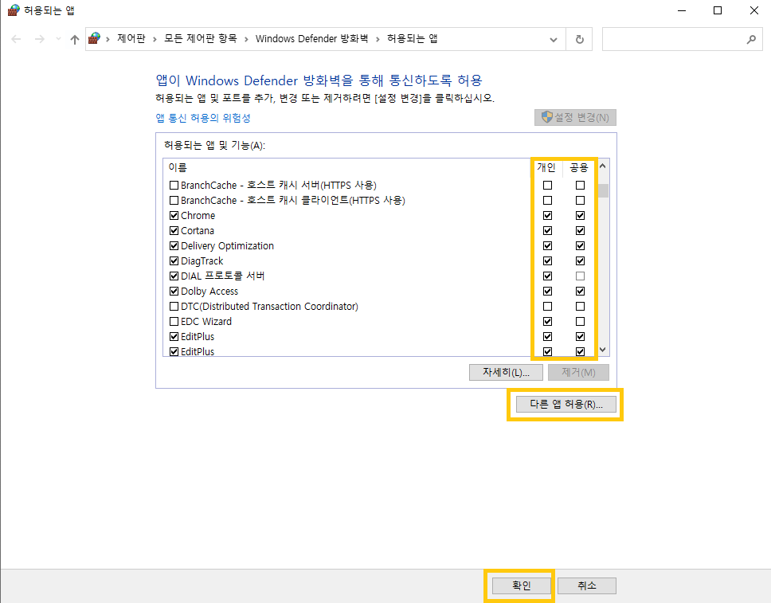
Task: Click 제거(M) button
Action: (x=578, y=372)
